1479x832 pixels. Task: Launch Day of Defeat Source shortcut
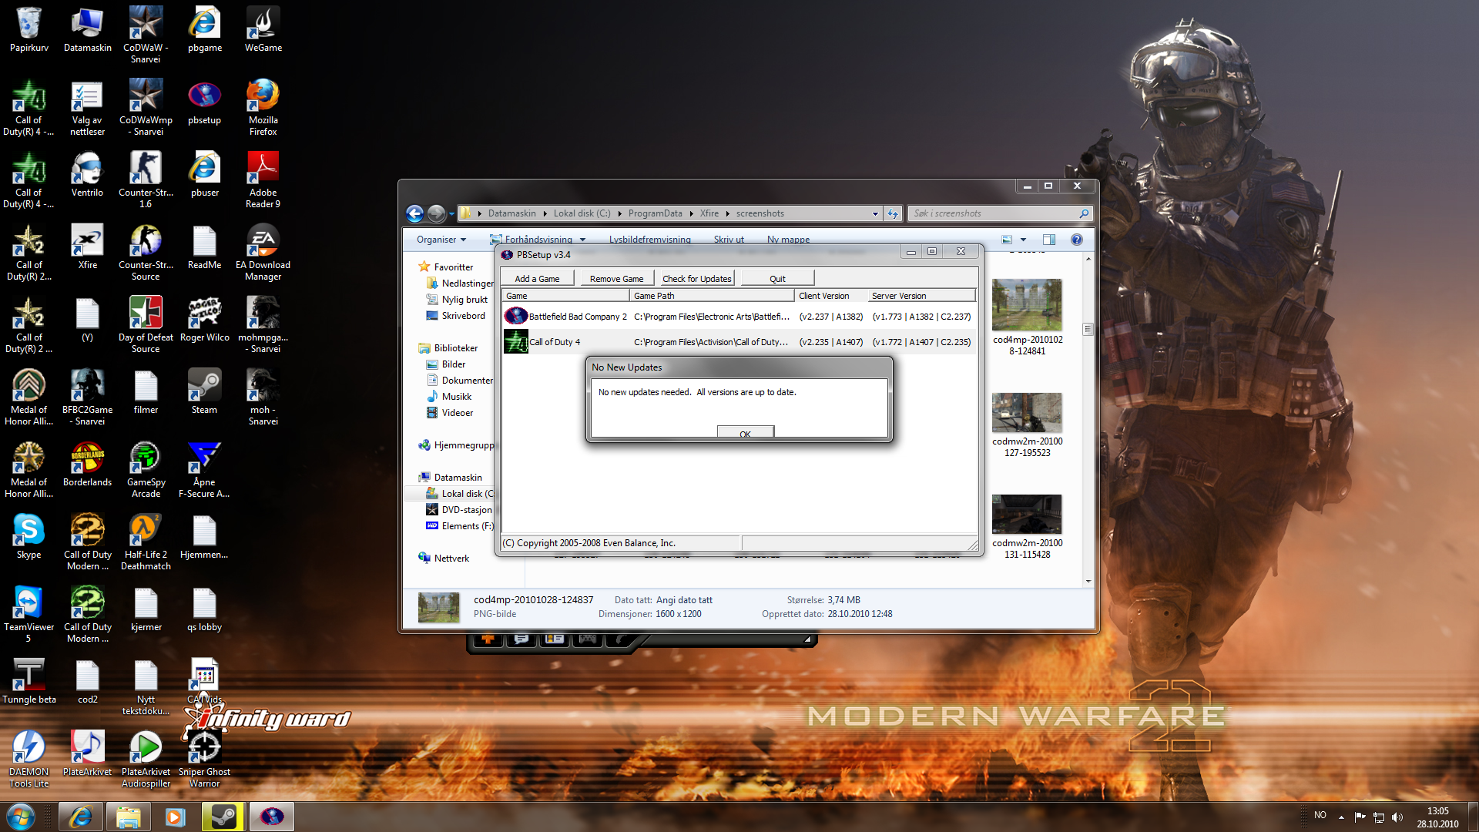pos(146,324)
